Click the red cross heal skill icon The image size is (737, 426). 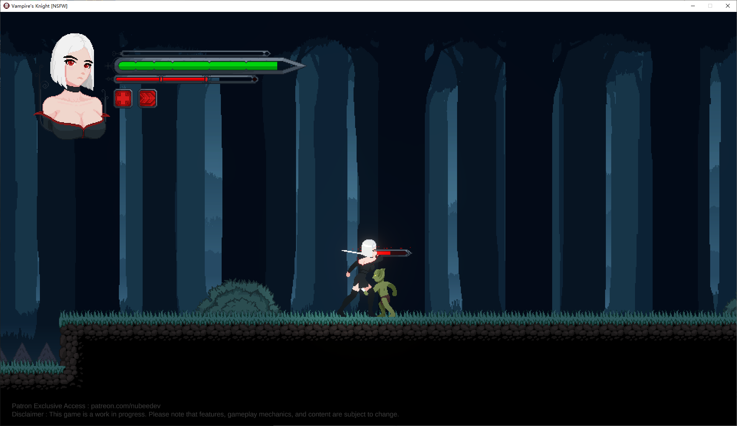pyautogui.click(x=123, y=99)
